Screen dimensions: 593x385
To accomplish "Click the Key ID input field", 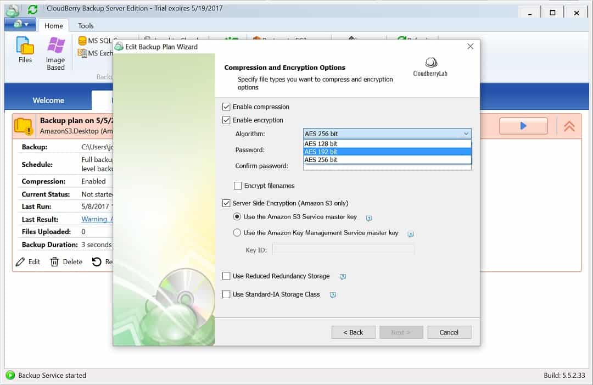I will 343,249.
